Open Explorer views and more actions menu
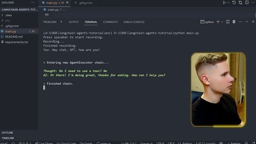256x144 pixels. coord(33,3)
